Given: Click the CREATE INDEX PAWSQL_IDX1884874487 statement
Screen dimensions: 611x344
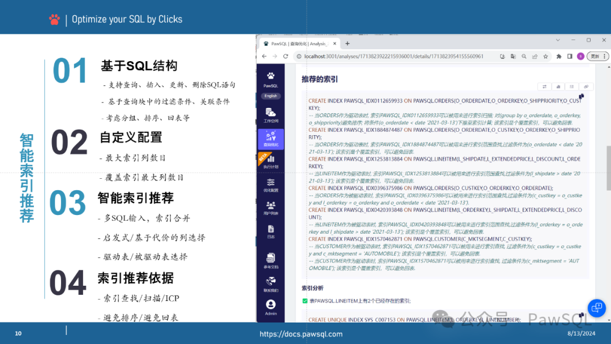Looking at the screenshot, I should pyautogui.click(x=445, y=133).
